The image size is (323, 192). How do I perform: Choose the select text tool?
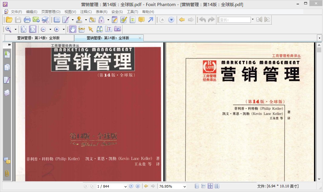(x=109, y=29)
